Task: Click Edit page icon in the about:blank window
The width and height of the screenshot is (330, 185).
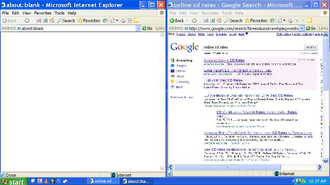Action: pyautogui.click(x=130, y=21)
